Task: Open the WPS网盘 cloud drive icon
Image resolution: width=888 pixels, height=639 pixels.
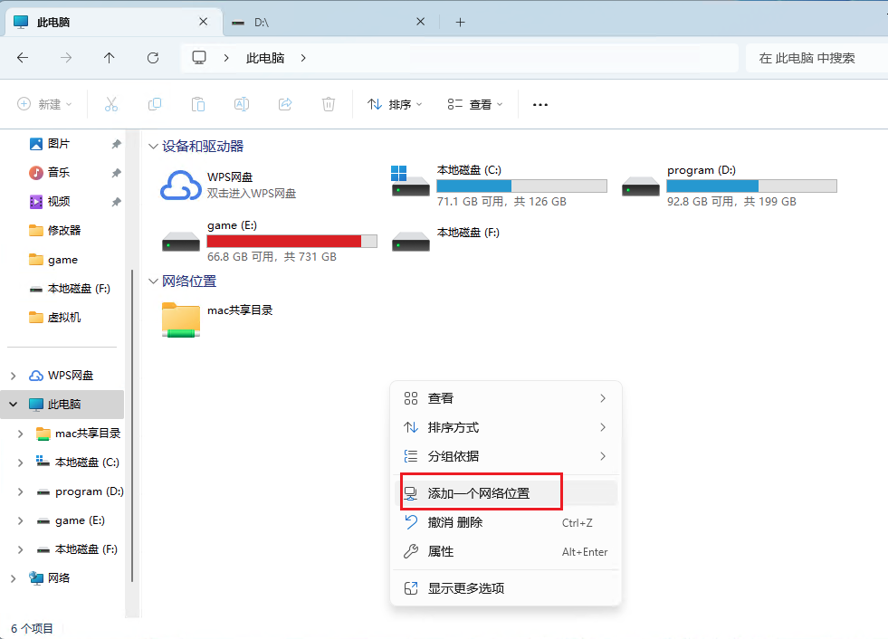Action: click(180, 185)
